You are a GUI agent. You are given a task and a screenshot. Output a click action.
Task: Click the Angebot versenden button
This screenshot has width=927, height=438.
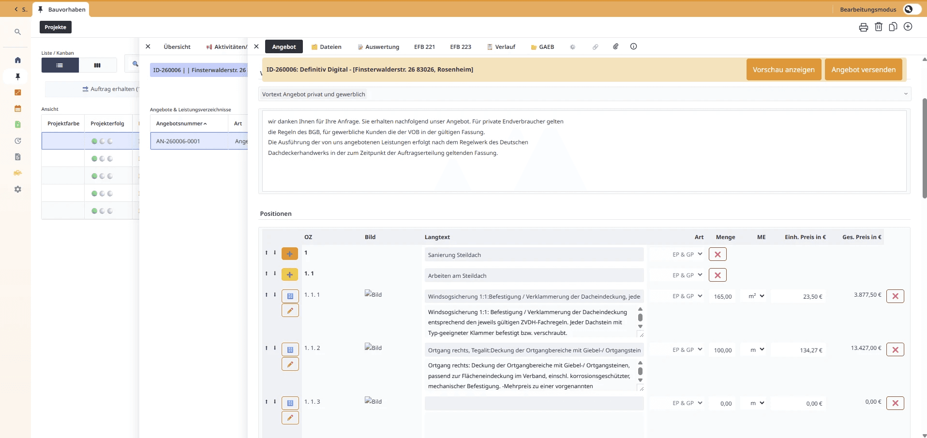(x=864, y=69)
